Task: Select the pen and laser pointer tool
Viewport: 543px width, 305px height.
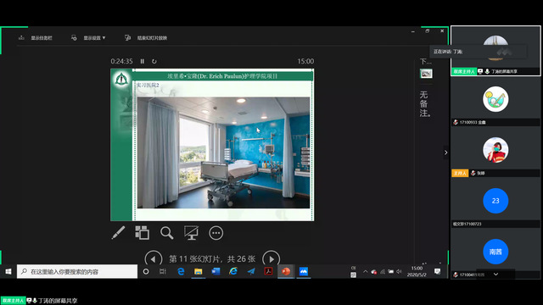Action: pyautogui.click(x=118, y=233)
